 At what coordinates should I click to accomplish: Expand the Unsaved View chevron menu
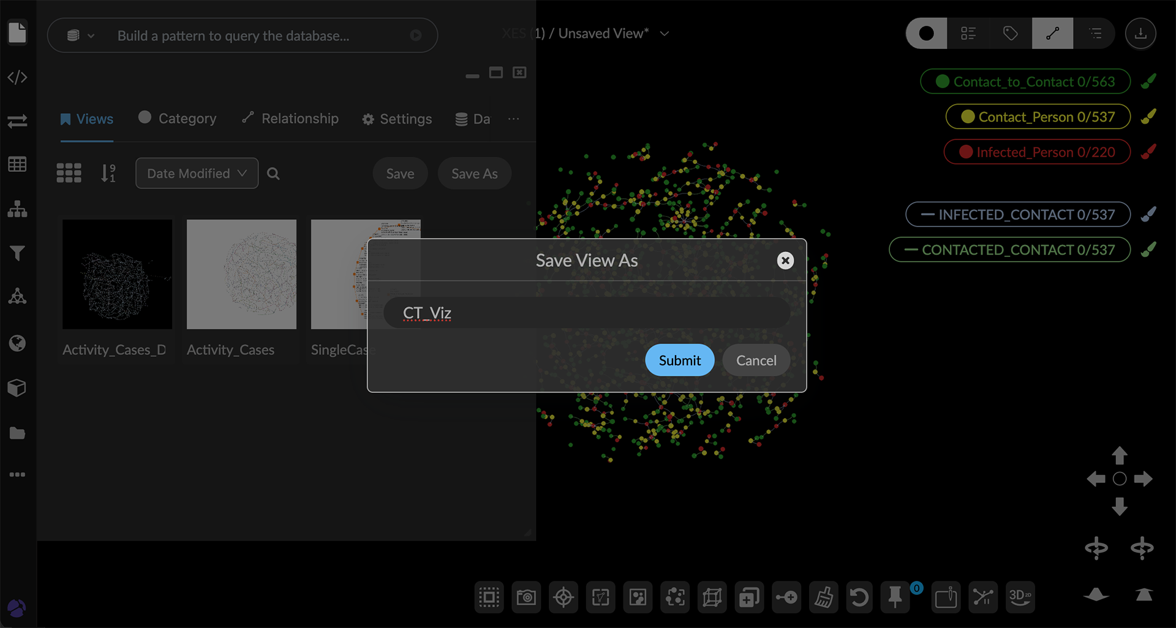665,34
